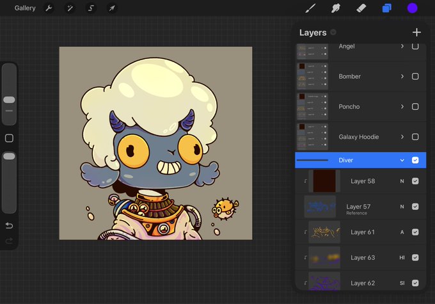Hide Layer 61
This screenshot has height=304, width=435.
tap(415, 232)
